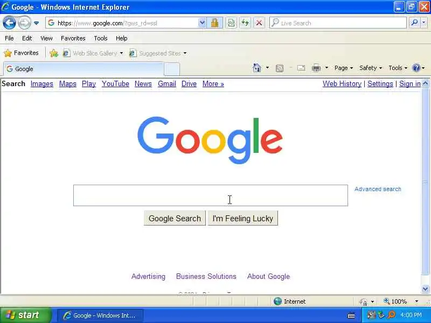Image resolution: width=431 pixels, height=323 pixels.
Task: Open the Play link
Action: coord(89,84)
